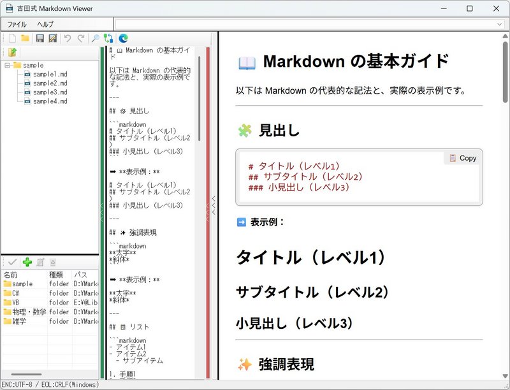Click the green sync arrows icon
The height and width of the screenshot is (390, 510).
[x=108, y=39]
